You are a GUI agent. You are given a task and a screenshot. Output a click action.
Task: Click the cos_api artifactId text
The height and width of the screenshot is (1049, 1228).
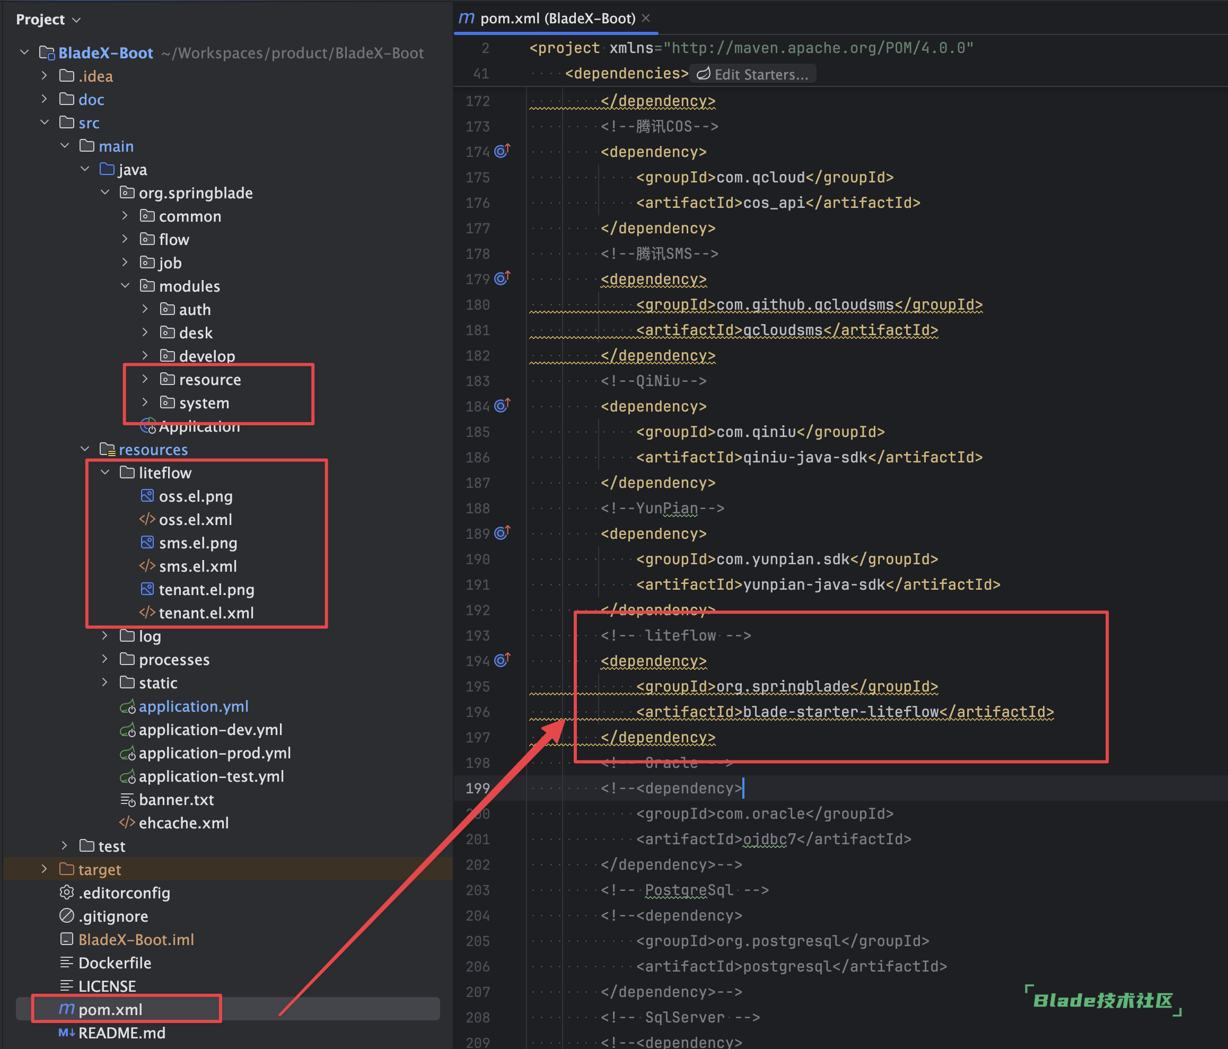click(774, 203)
